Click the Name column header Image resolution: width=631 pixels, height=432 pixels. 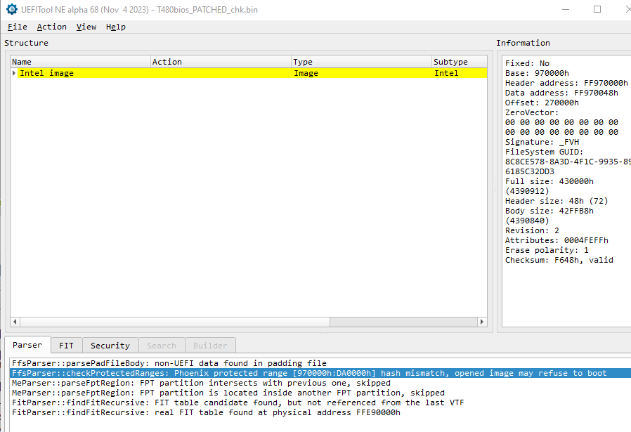tap(81, 62)
